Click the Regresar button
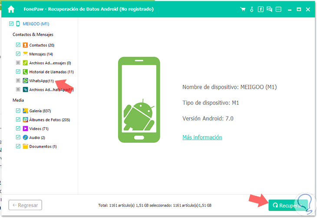 click(x=25, y=205)
